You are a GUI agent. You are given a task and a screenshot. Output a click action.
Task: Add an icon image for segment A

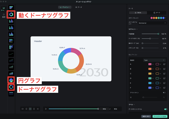[x=164, y=64]
